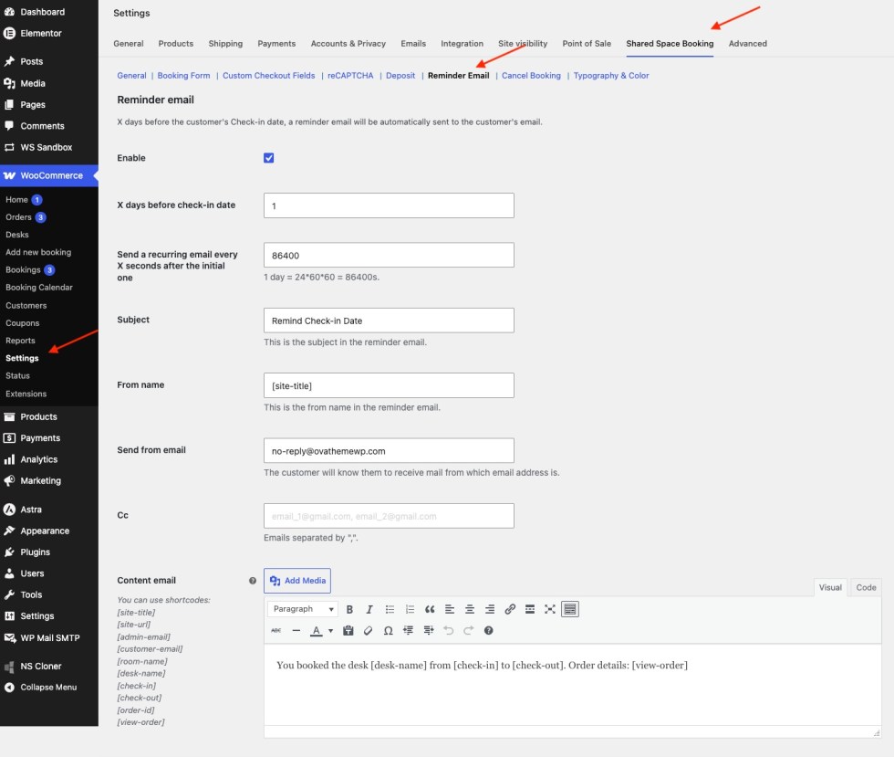Open Add new booking in sidebar

[38, 252]
